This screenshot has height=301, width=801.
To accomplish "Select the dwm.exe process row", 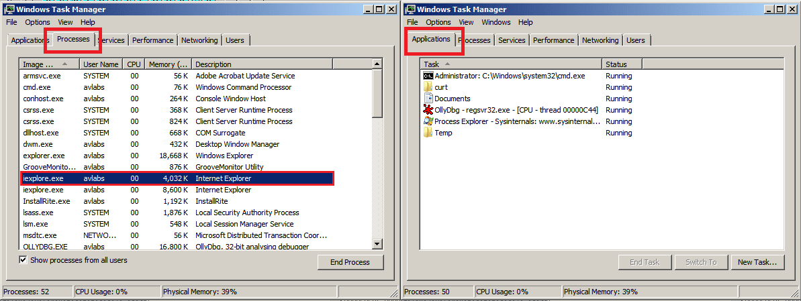I will [177, 144].
